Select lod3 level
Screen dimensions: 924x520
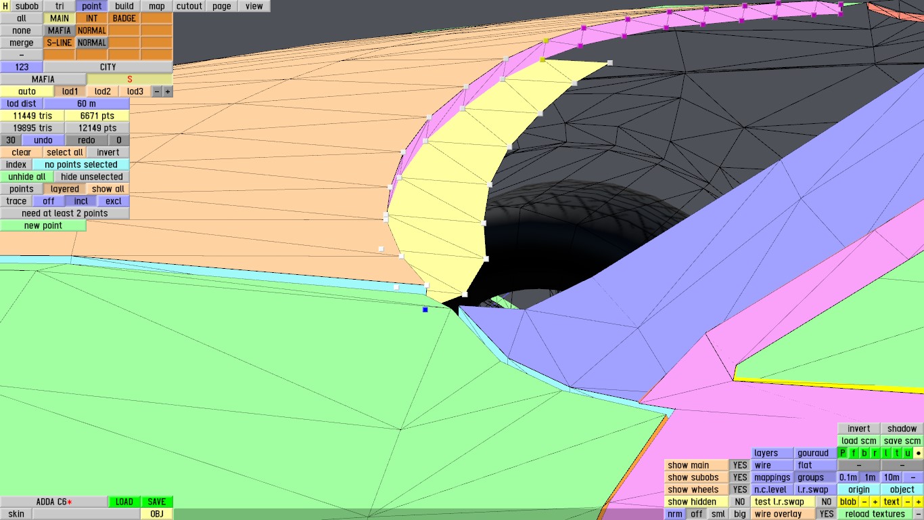[135, 91]
